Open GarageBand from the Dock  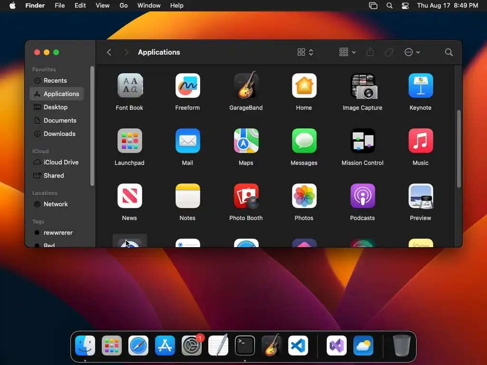pyautogui.click(x=272, y=345)
